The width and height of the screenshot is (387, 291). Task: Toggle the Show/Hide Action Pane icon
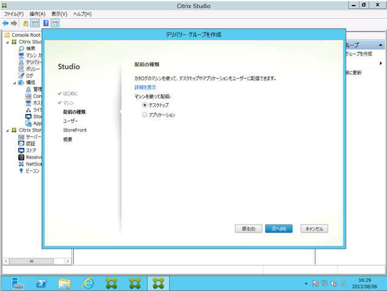tap(55, 24)
